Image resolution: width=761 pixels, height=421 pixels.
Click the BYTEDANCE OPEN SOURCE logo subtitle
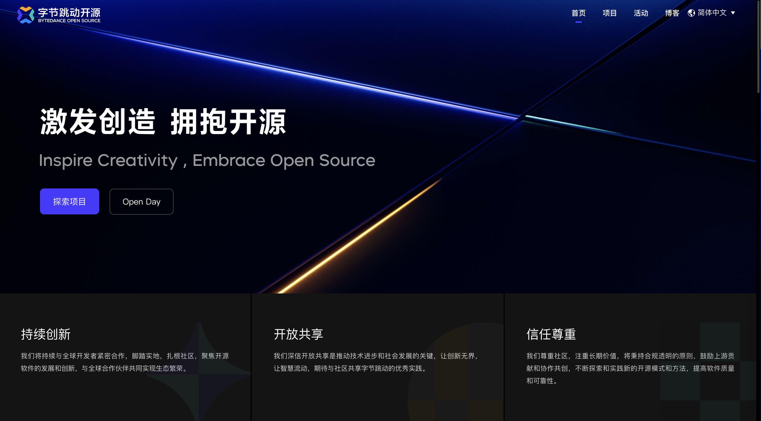click(69, 21)
